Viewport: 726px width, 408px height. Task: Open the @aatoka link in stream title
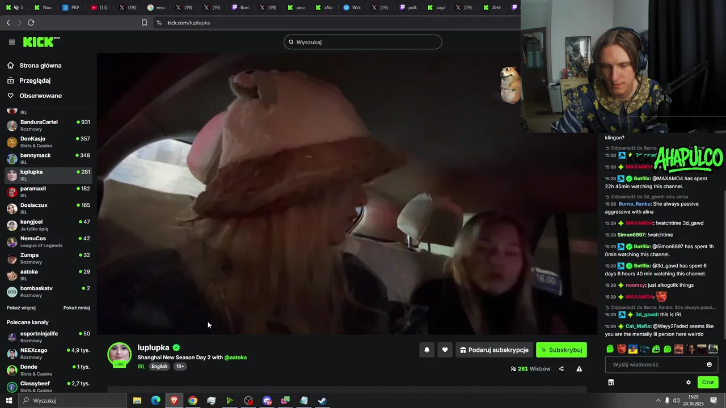235,358
